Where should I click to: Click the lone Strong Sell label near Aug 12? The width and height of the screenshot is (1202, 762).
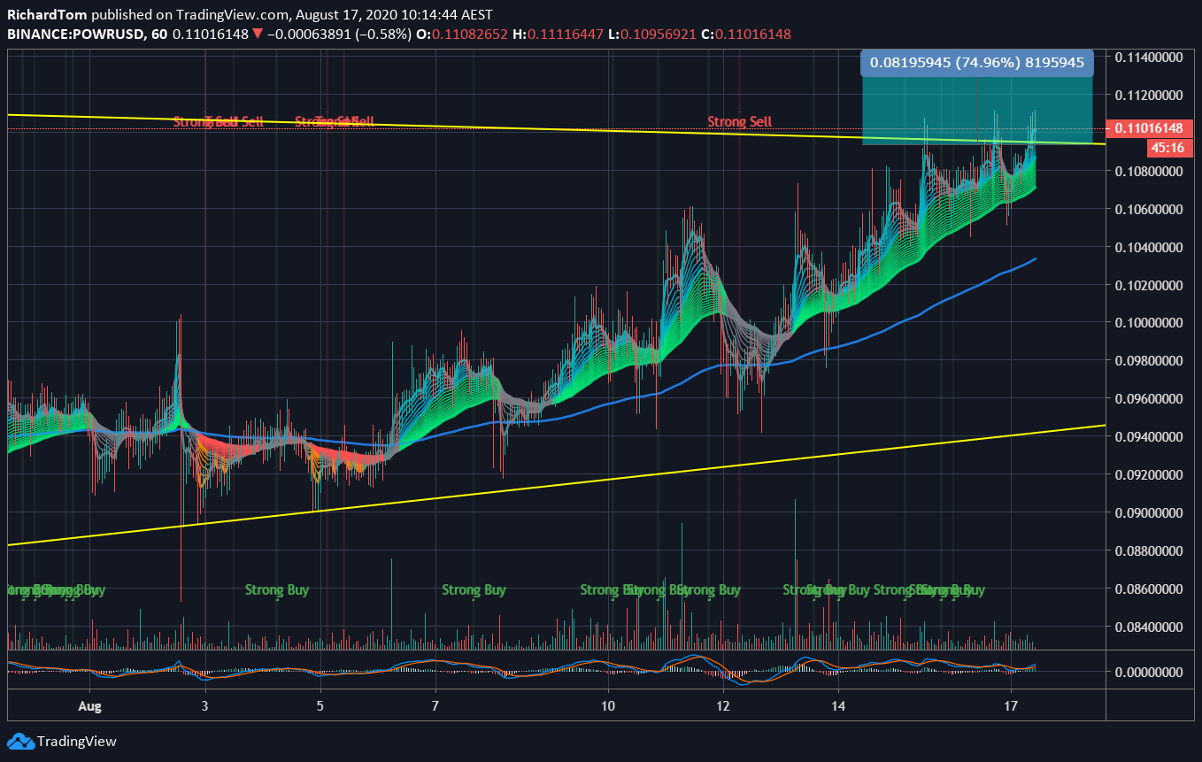pyautogui.click(x=740, y=121)
